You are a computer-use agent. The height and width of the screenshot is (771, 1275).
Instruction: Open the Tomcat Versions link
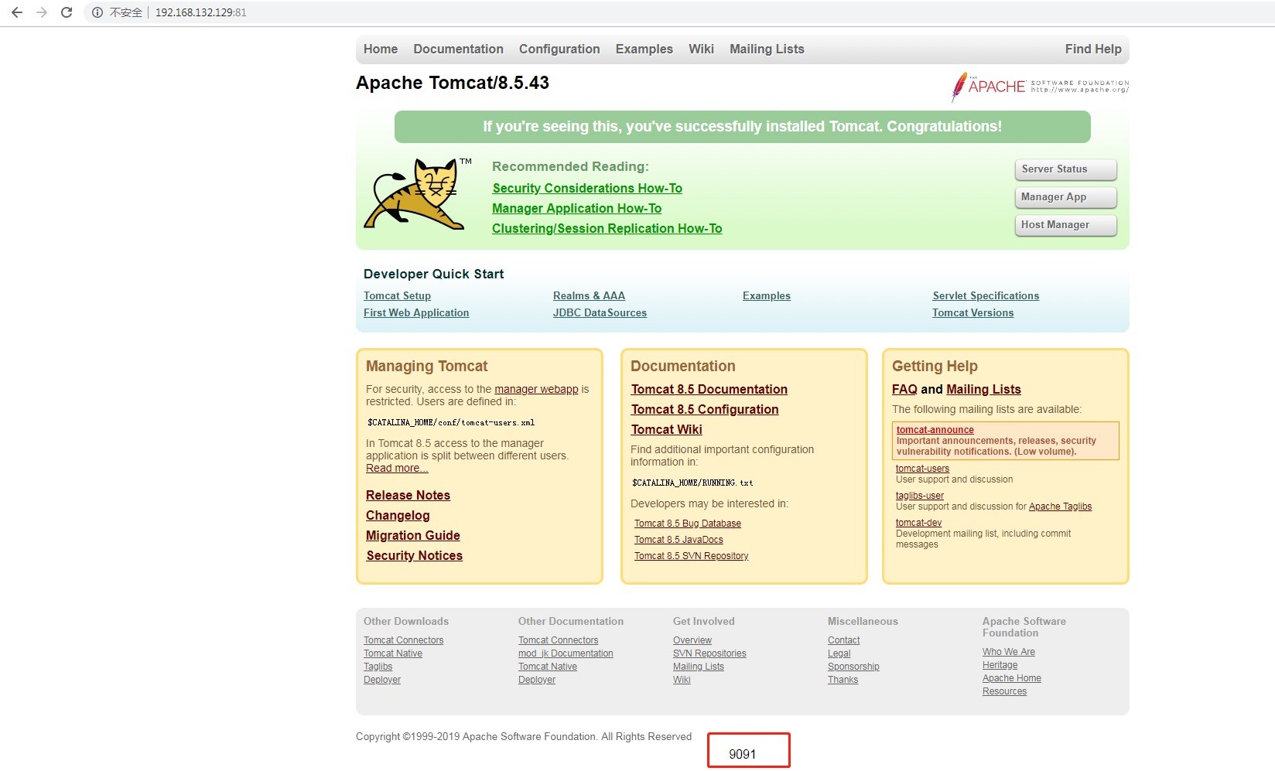coord(972,312)
